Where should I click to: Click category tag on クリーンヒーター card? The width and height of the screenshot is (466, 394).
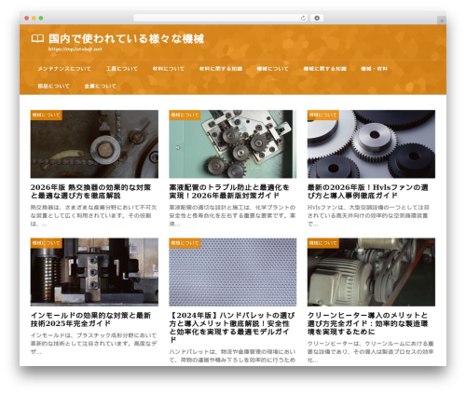point(323,243)
